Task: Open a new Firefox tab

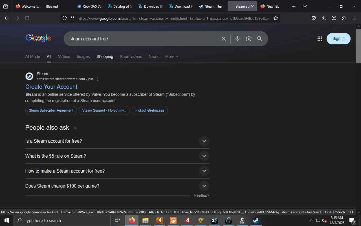Action: coord(294,6)
